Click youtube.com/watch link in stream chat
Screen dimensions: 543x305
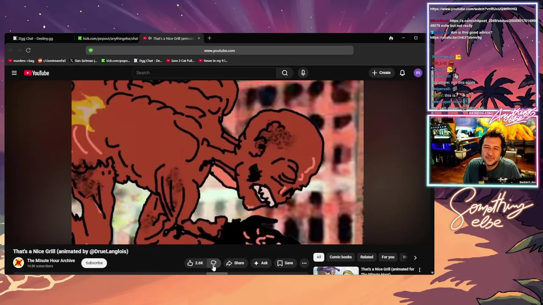coord(473,9)
